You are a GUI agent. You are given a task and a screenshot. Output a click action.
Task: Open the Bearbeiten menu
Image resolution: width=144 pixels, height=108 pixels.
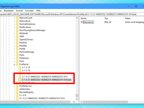(x=9, y=11)
